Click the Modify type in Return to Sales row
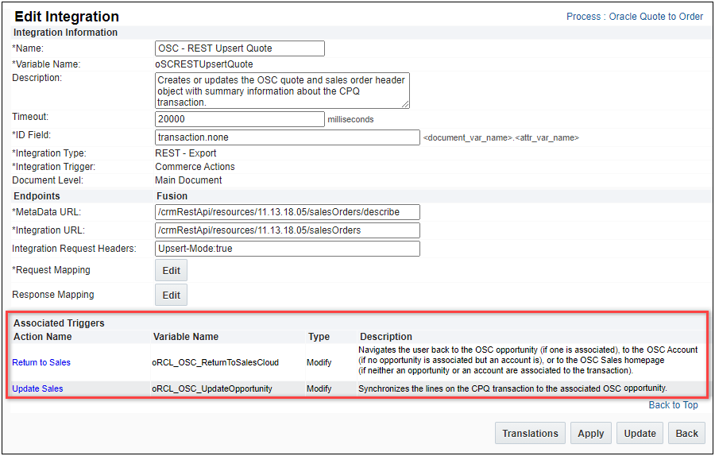 [x=319, y=362]
